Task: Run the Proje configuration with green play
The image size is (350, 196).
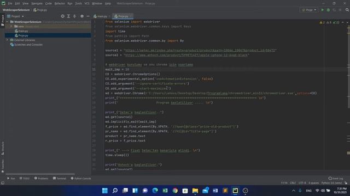Action: tap(322, 10)
